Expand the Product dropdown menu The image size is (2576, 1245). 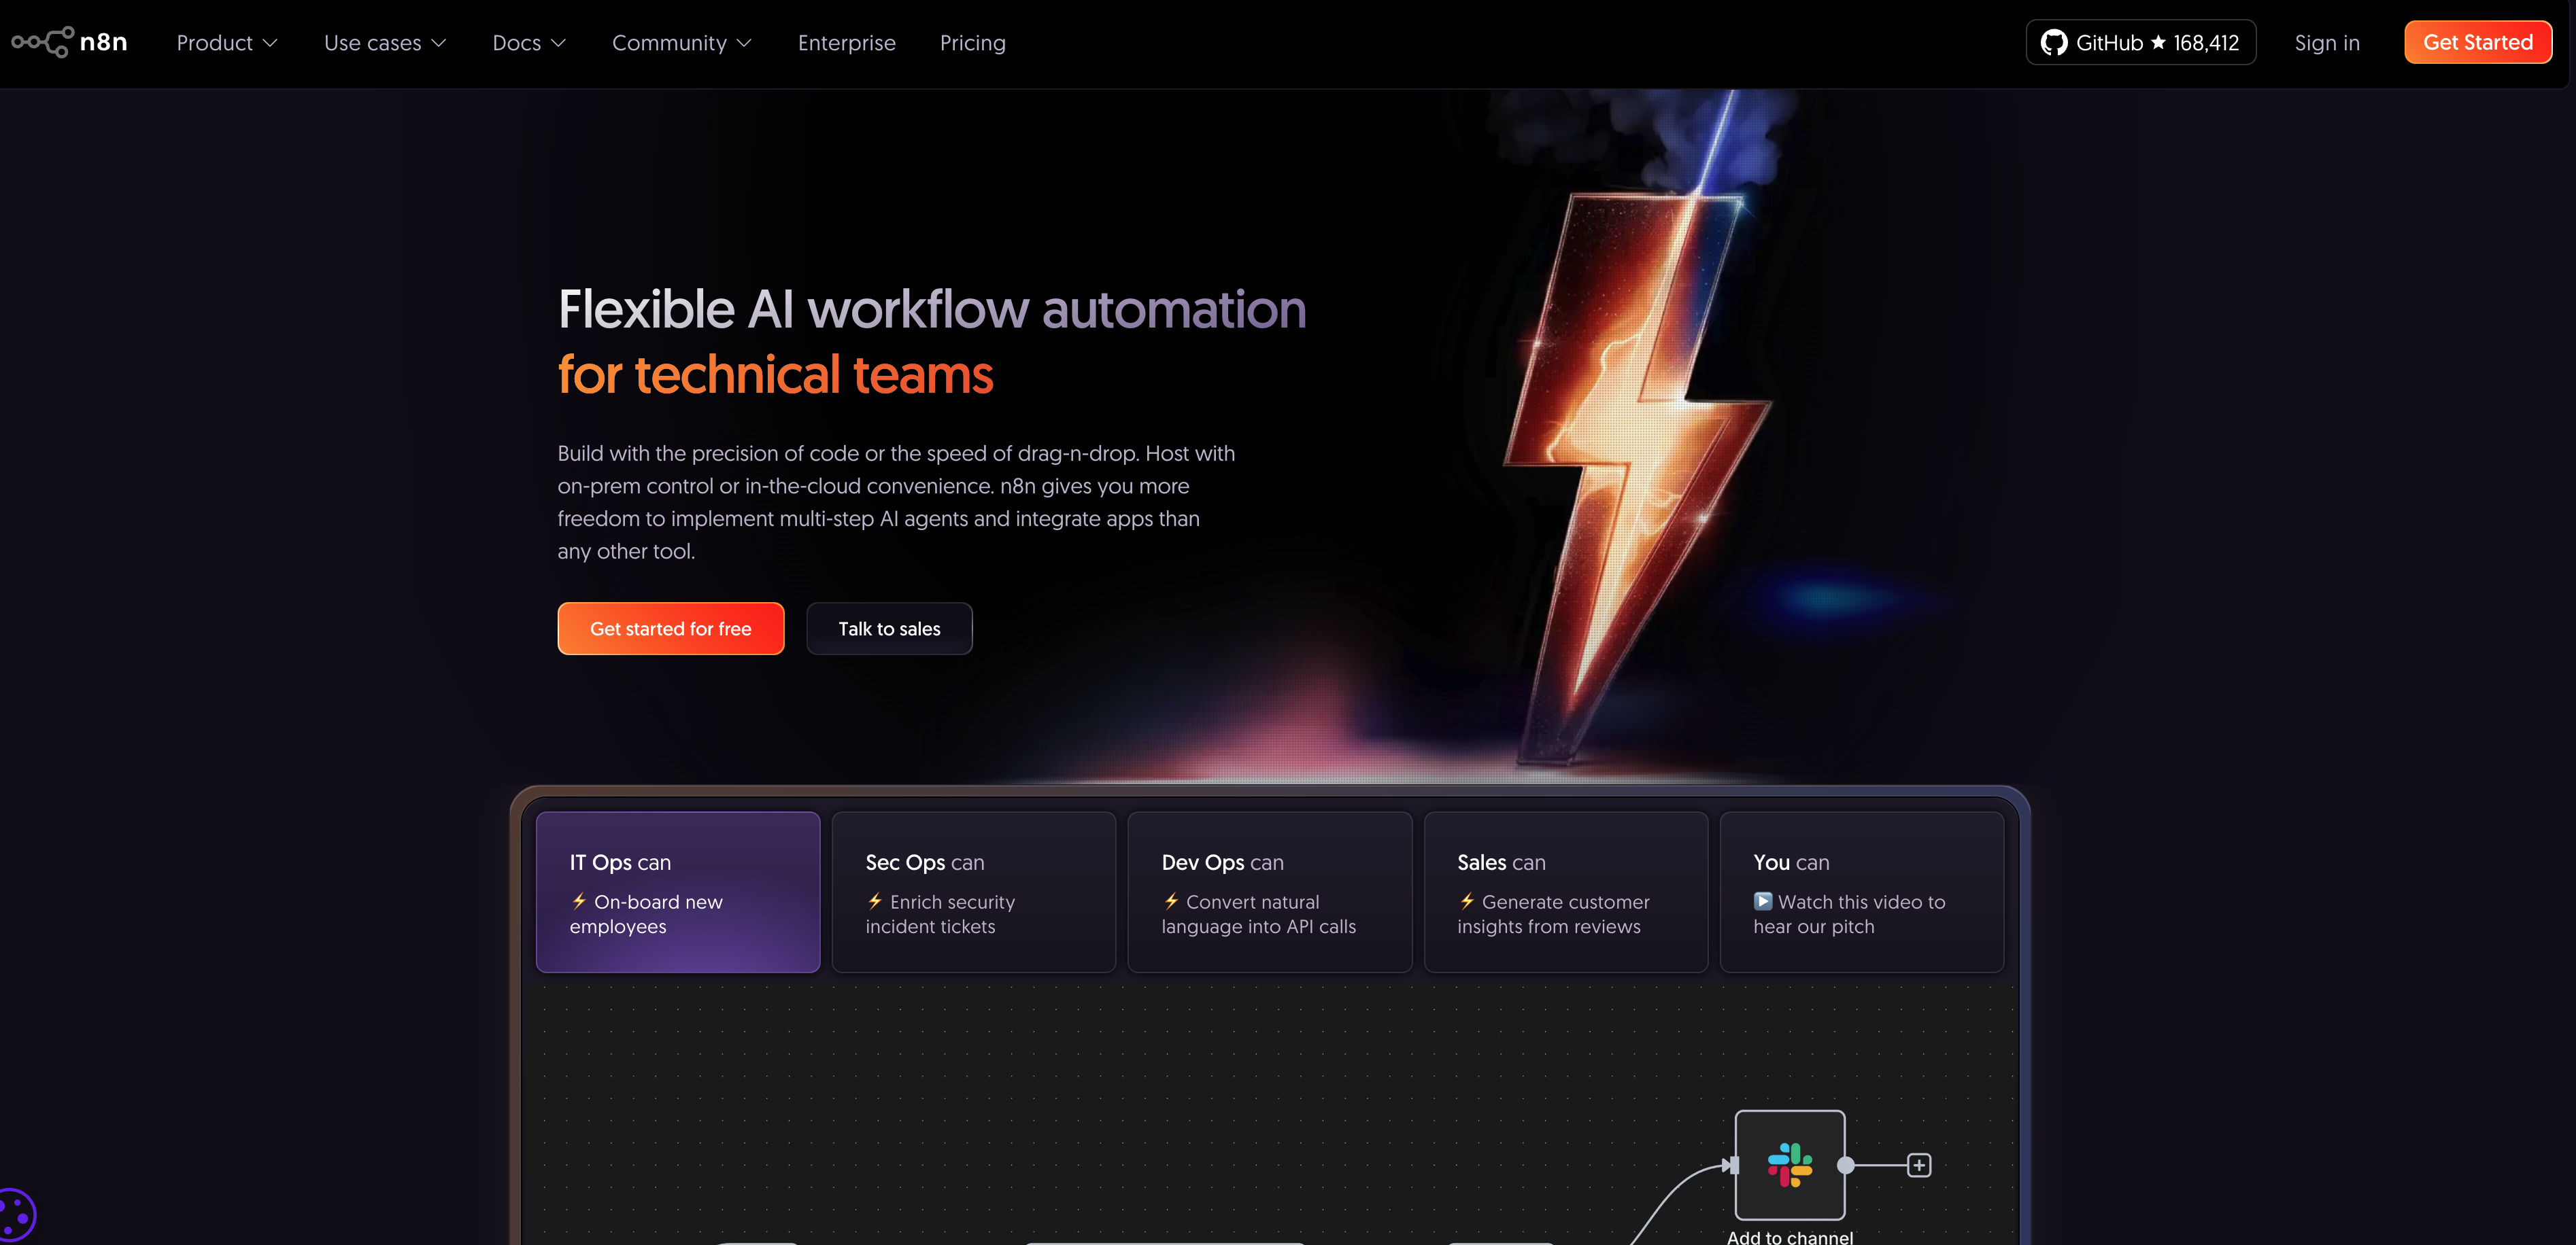[227, 43]
